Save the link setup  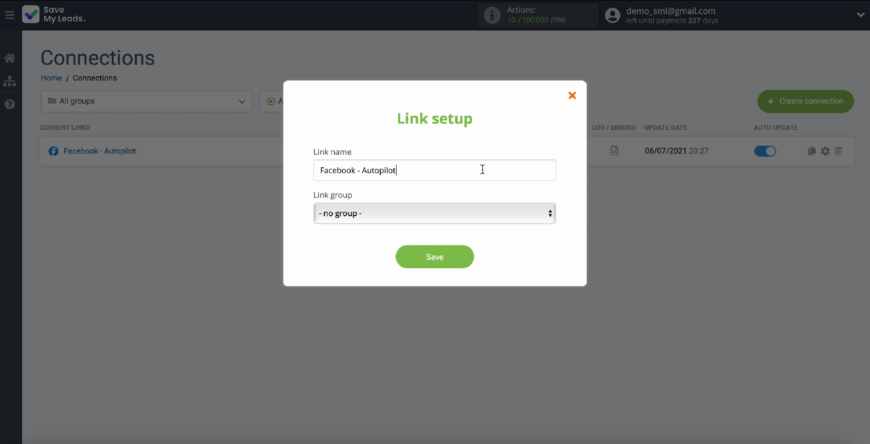434,257
